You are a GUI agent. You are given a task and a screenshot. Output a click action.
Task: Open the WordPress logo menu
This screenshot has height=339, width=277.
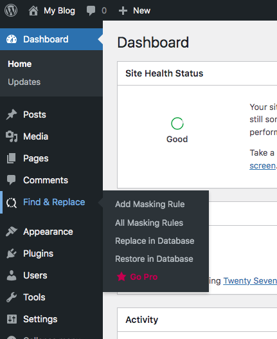[x=11, y=10]
